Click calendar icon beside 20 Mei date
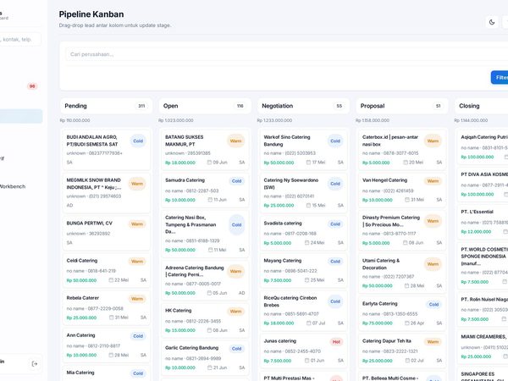The width and height of the screenshot is (508, 381). [x=406, y=162]
